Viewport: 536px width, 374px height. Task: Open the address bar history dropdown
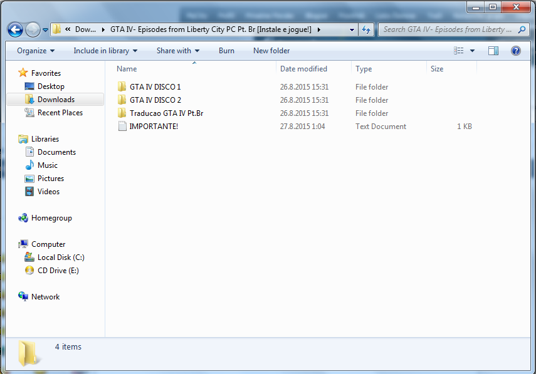(352, 29)
